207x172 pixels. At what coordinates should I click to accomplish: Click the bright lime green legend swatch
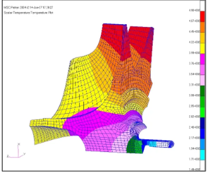[202, 112]
